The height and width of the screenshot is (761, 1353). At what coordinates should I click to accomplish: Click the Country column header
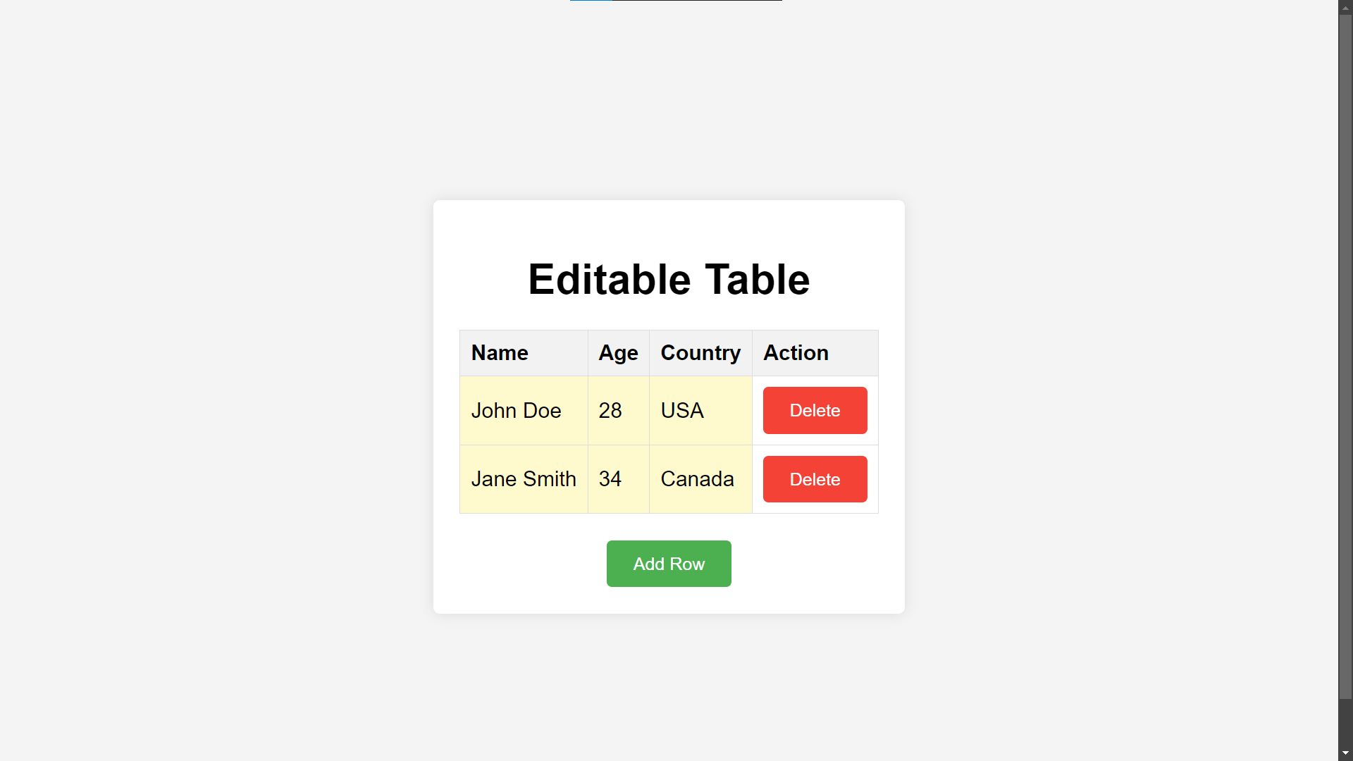click(700, 353)
